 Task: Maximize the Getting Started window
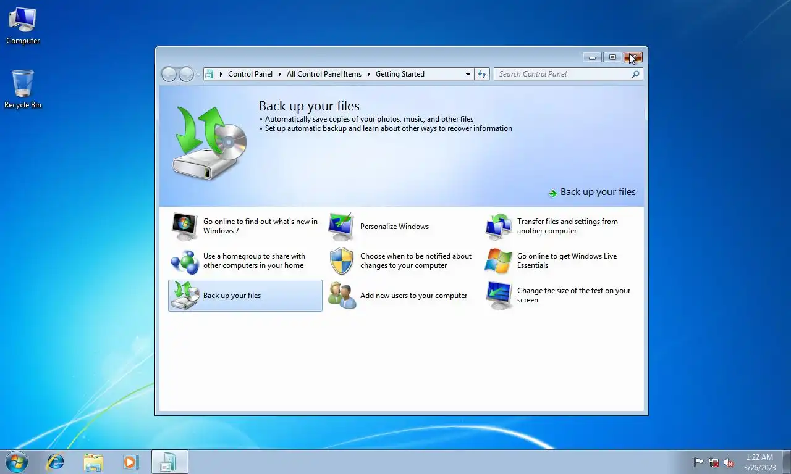pyautogui.click(x=612, y=57)
